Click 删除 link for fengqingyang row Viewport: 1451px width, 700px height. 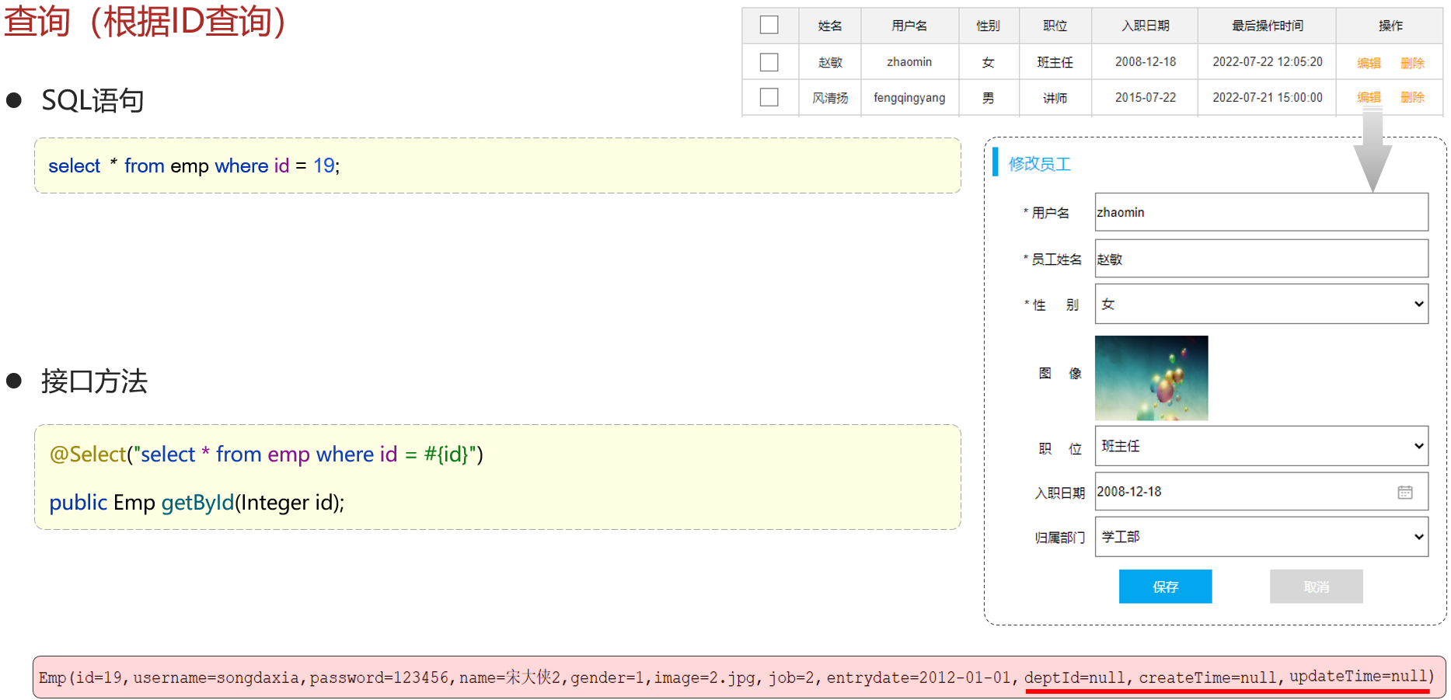coord(1412,97)
